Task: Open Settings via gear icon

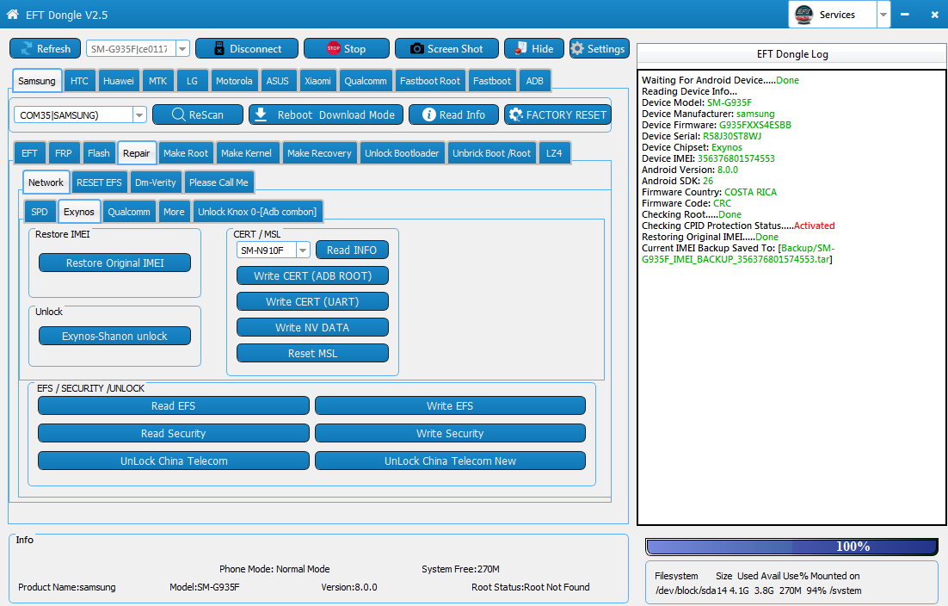Action: pos(577,49)
